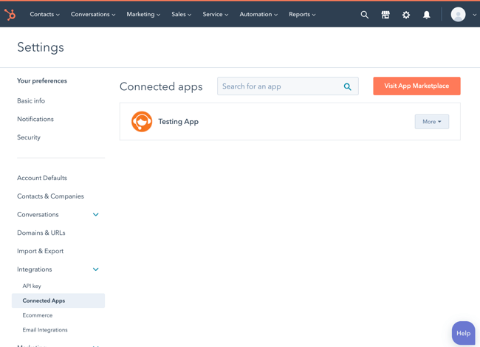The image size is (480, 347).
Task: Collapse the Integrations sidebar section
Action: point(96,269)
